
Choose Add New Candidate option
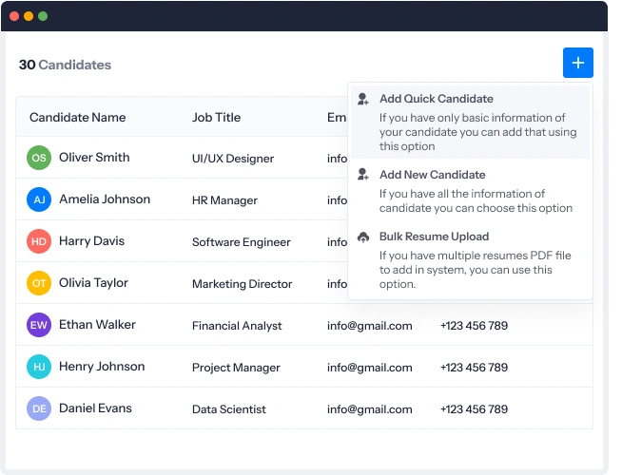[470, 191]
